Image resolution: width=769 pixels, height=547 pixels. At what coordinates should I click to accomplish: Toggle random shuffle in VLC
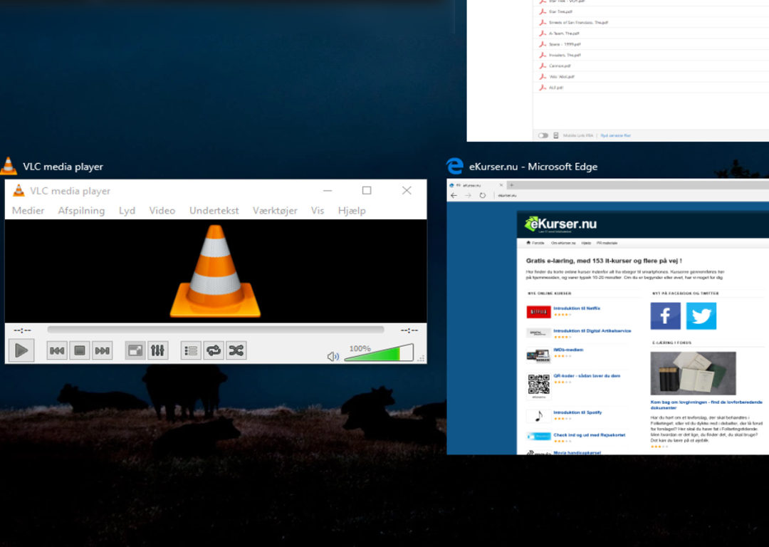click(236, 350)
